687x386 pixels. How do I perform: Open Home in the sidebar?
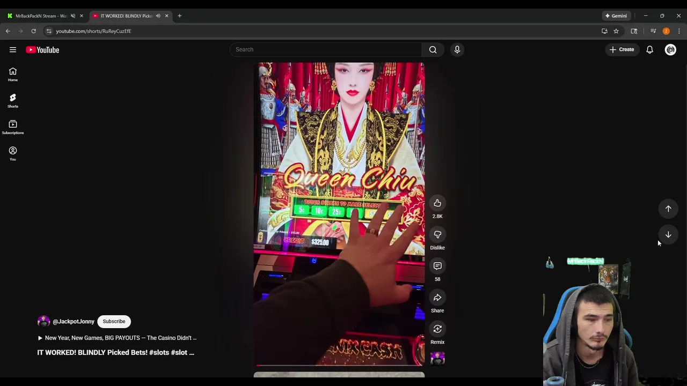13,75
